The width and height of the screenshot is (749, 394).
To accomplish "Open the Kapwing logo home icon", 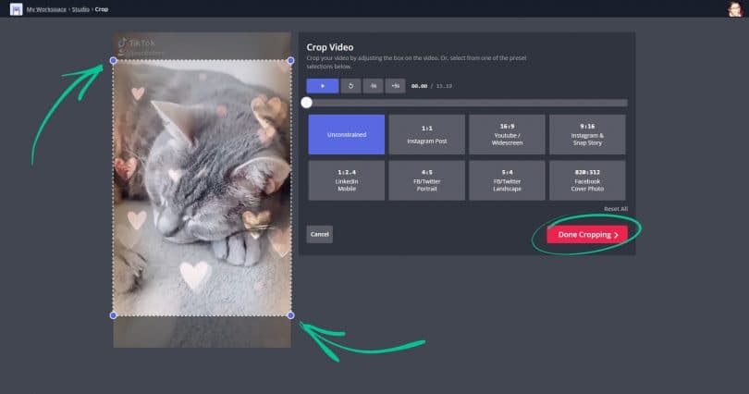I will click(x=16, y=8).
